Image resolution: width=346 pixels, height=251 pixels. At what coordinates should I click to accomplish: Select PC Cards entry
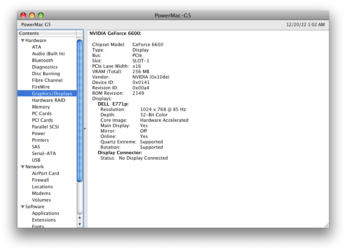point(42,113)
